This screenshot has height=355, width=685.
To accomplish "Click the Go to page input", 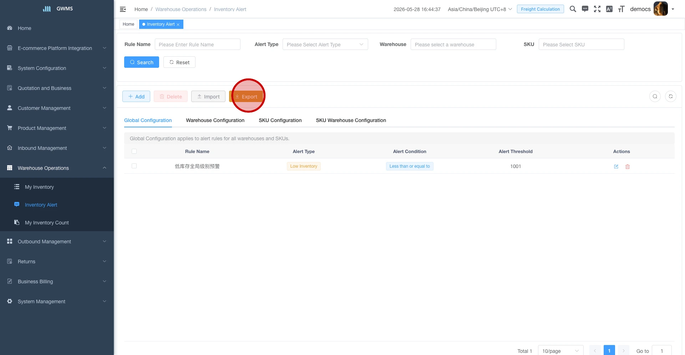I will (661, 351).
